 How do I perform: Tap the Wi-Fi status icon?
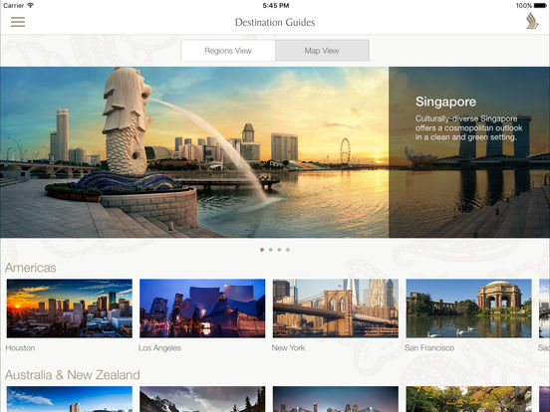(x=30, y=5)
